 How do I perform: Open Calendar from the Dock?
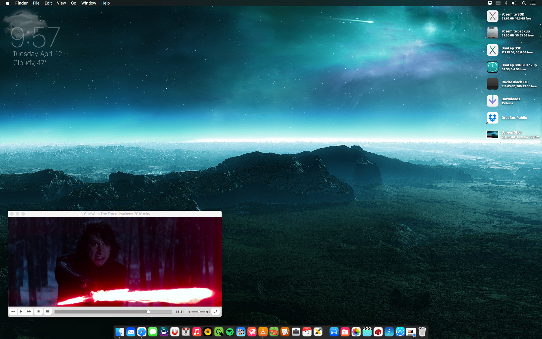[307, 332]
